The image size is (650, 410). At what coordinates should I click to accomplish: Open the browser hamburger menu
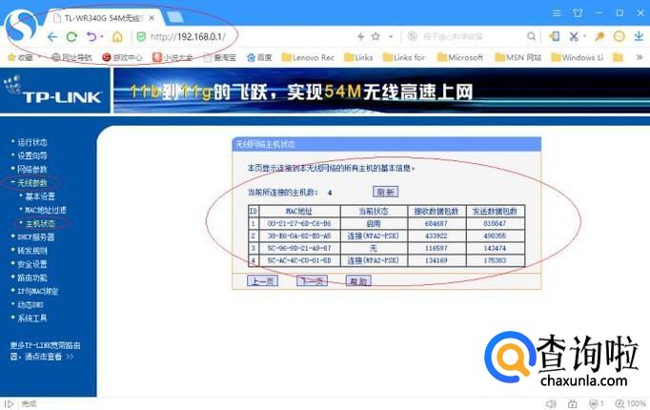point(557,13)
